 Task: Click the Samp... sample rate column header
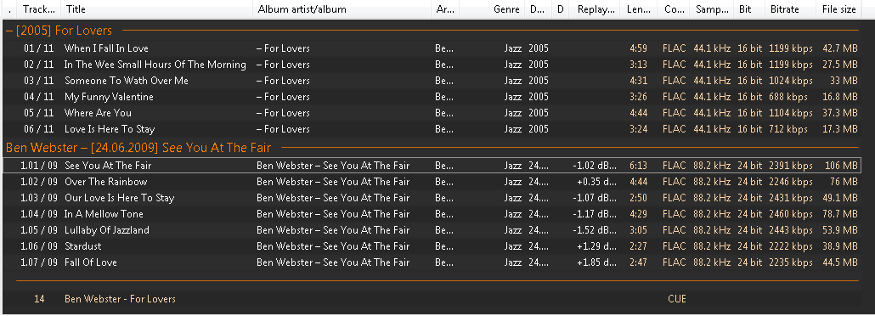click(712, 9)
